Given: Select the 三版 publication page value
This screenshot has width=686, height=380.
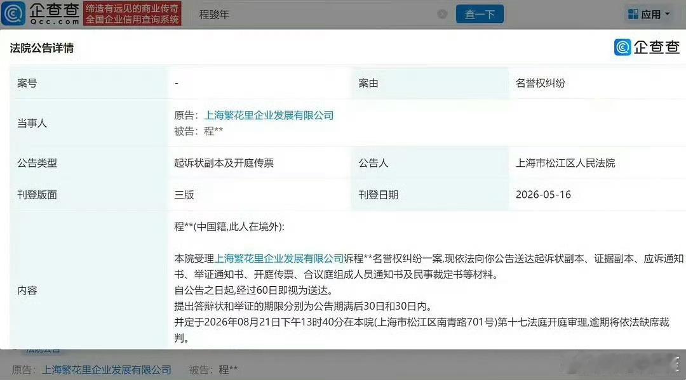Looking at the screenshot, I should coord(184,195).
